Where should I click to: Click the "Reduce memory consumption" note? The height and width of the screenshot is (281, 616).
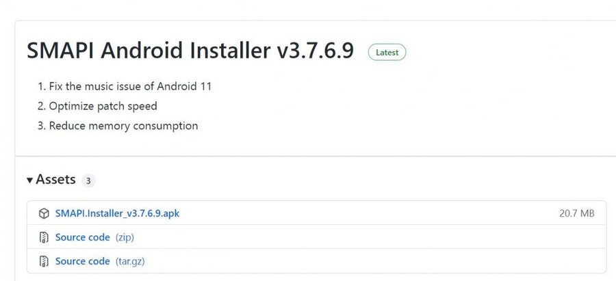coord(123,126)
